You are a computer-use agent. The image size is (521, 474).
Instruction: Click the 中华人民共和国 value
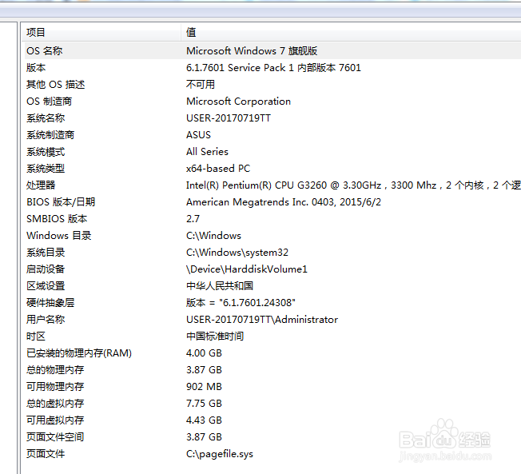tap(220, 286)
